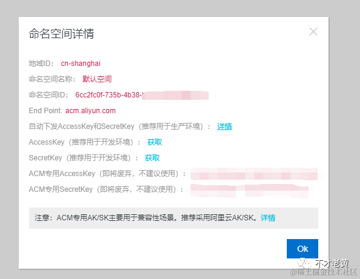Click the 命名空间详情 dialog title
The height and width of the screenshot is (279, 360).
point(62,34)
